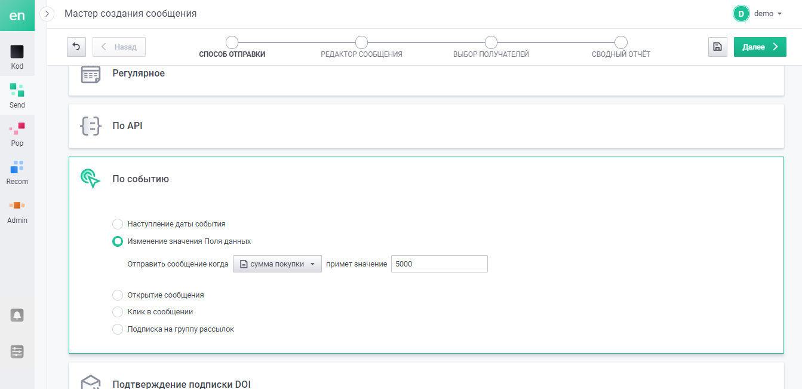Collapse the По событию section header
The image size is (802, 389).
click(426, 179)
